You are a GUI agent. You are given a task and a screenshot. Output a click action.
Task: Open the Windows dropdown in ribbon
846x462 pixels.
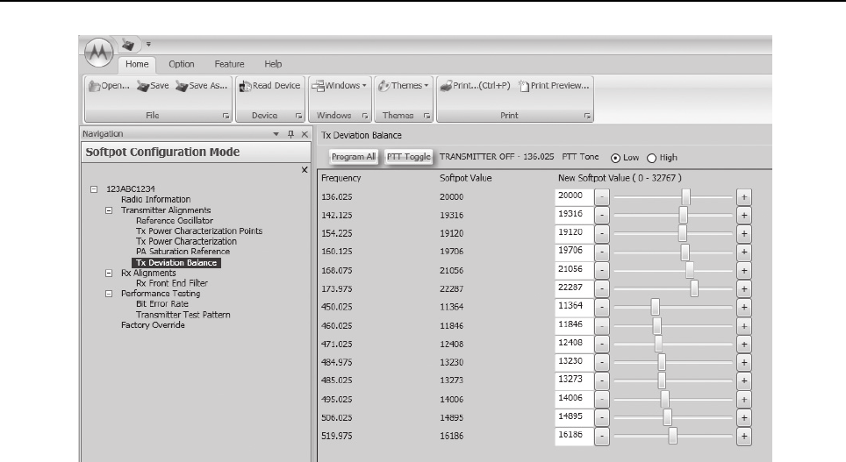click(x=339, y=86)
